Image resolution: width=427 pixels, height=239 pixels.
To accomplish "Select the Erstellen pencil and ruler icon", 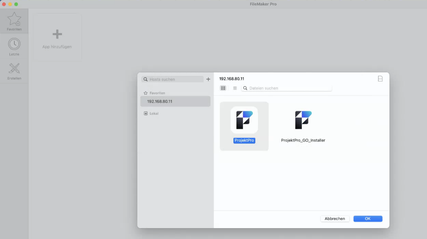I will pyautogui.click(x=14, y=69).
